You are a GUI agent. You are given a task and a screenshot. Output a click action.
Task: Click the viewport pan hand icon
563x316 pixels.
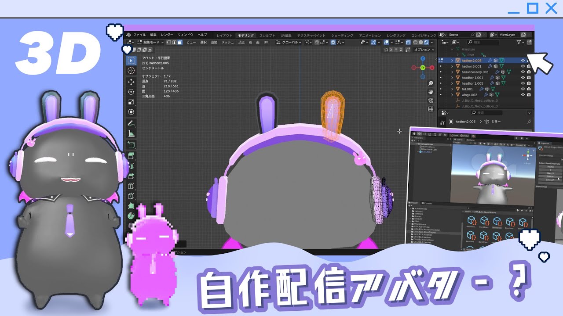[431, 92]
